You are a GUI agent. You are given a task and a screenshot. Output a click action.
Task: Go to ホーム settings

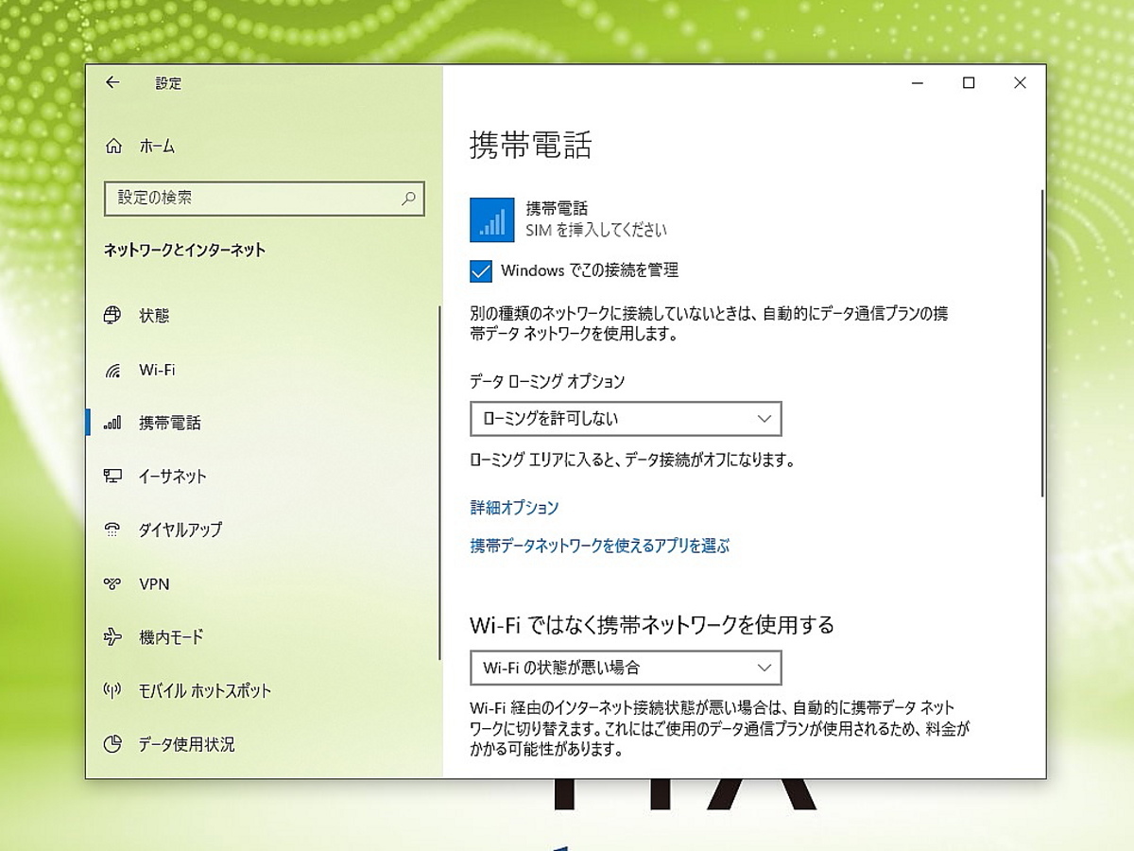pos(157,147)
